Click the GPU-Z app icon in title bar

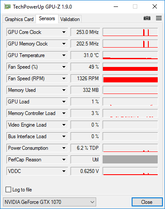pyautogui.click(x=7, y=6)
